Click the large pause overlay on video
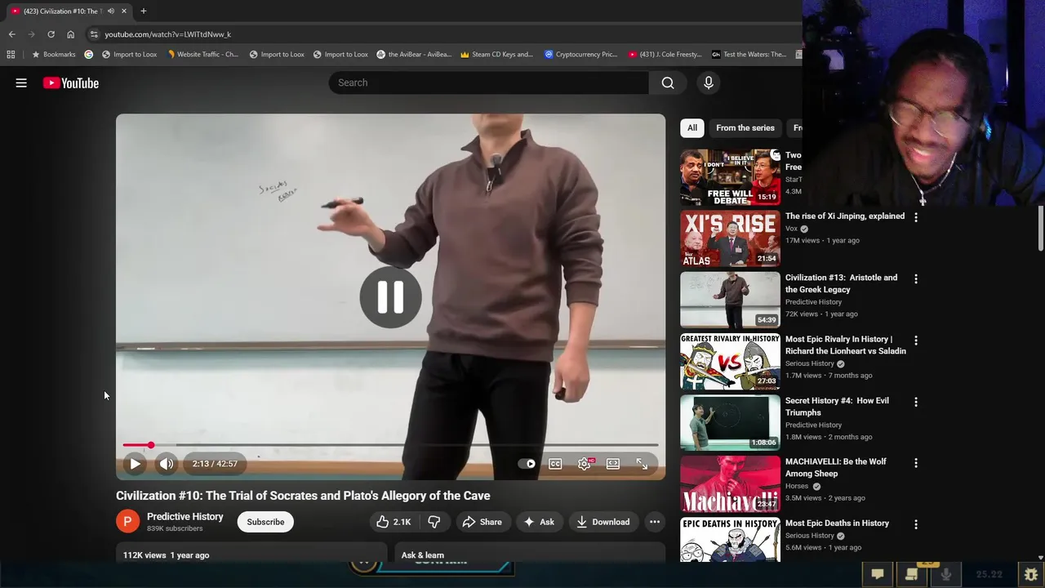 pyautogui.click(x=390, y=297)
